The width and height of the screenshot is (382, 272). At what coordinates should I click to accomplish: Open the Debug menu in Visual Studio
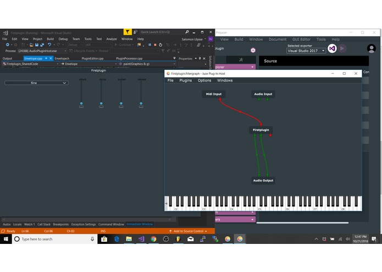click(63, 39)
